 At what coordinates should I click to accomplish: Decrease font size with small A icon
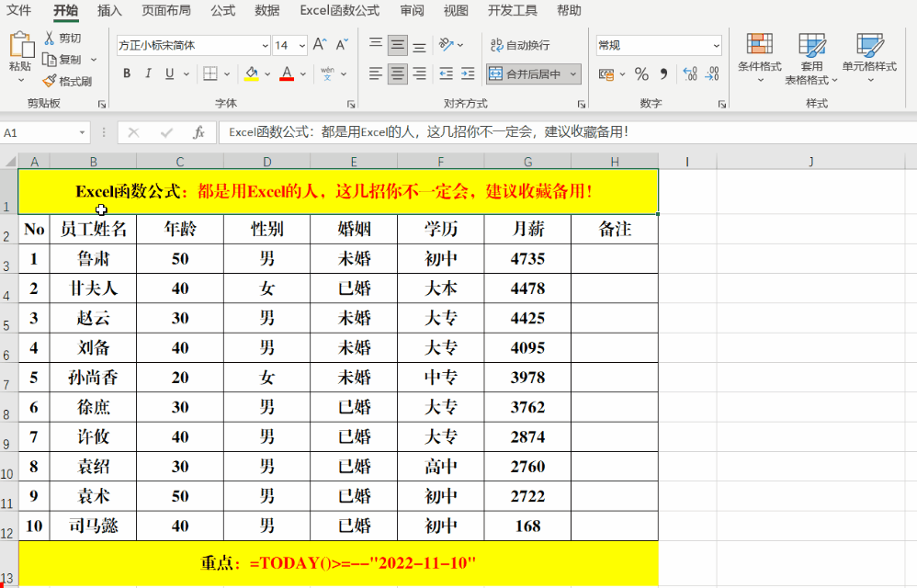(x=342, y=45)
